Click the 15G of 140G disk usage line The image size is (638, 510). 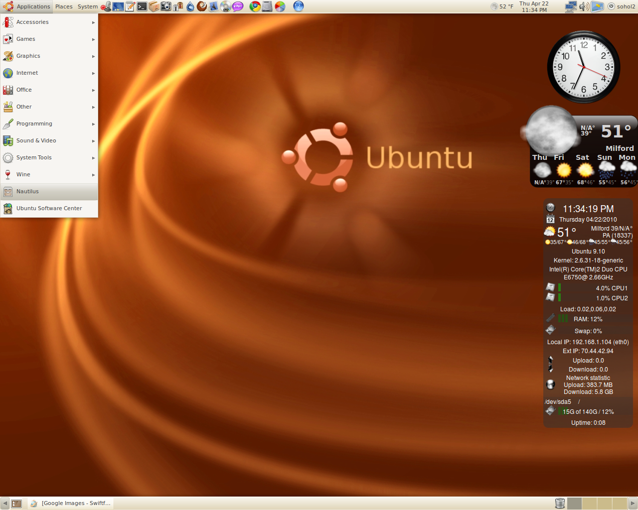pos(588,412)
